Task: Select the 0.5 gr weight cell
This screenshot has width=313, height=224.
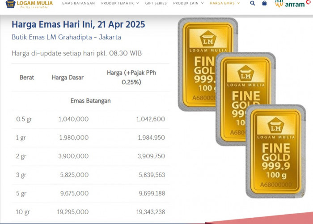Action: pyautogui.click(x=24, y=119)
